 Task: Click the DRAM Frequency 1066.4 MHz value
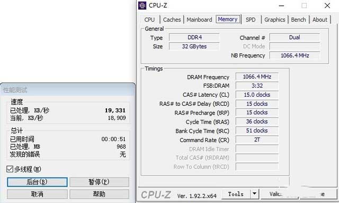coord(257,77)
